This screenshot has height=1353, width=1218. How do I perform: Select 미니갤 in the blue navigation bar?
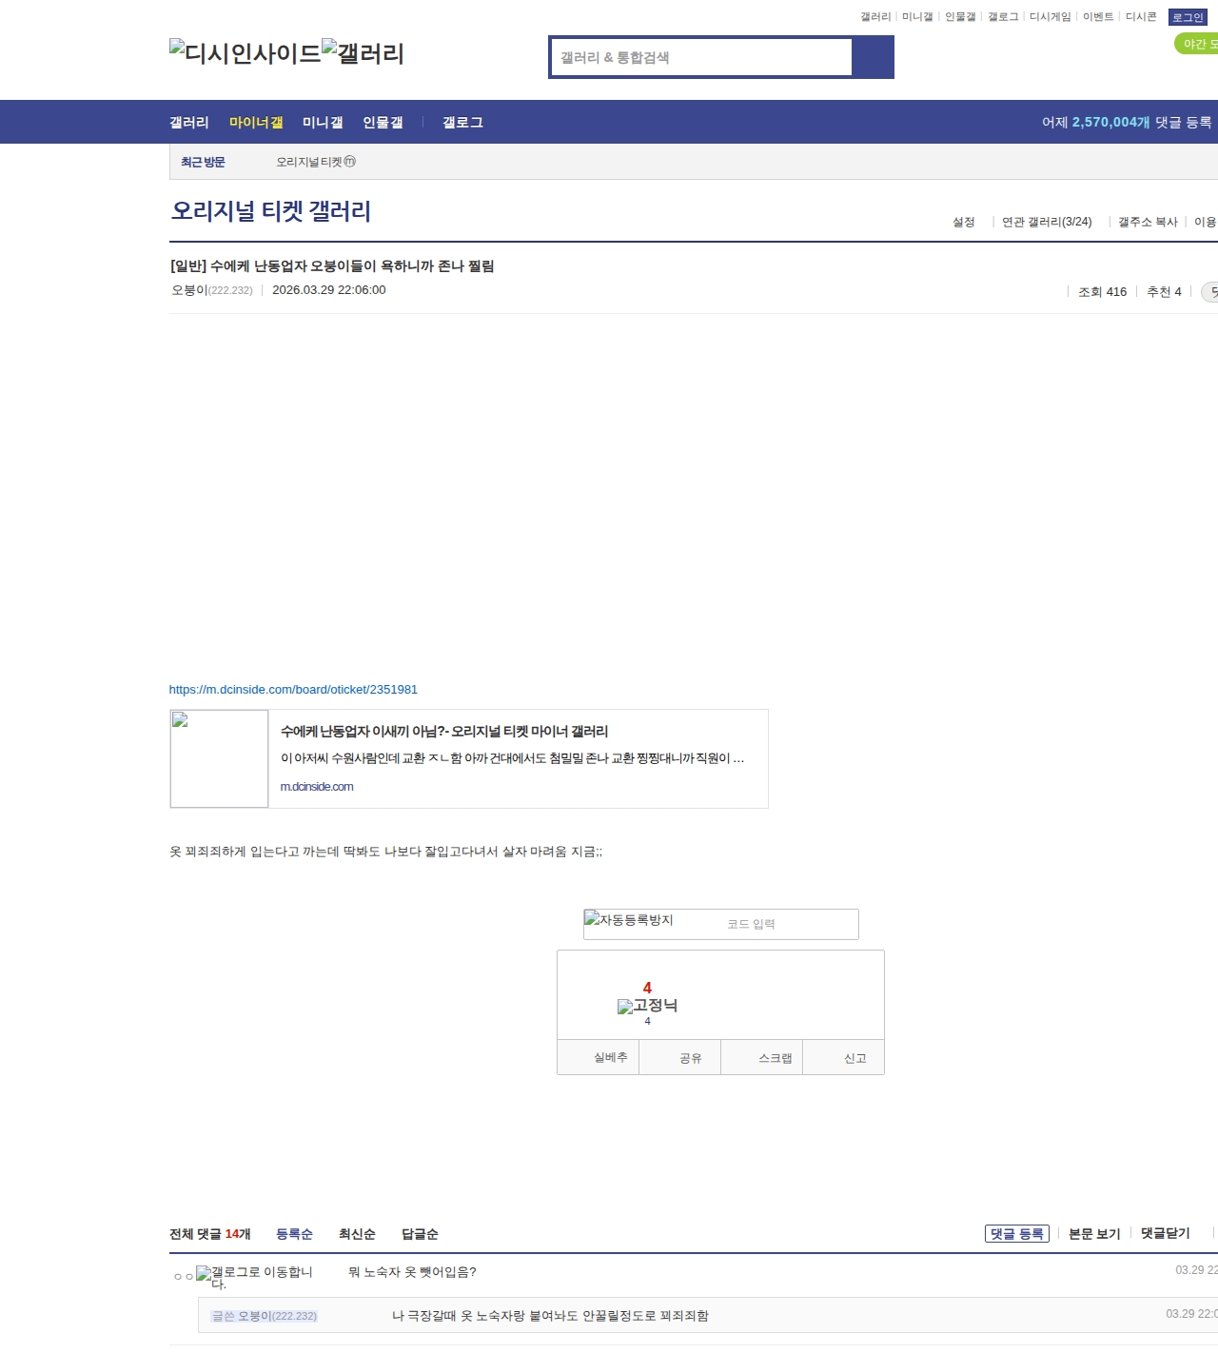[x=323, y=123]
